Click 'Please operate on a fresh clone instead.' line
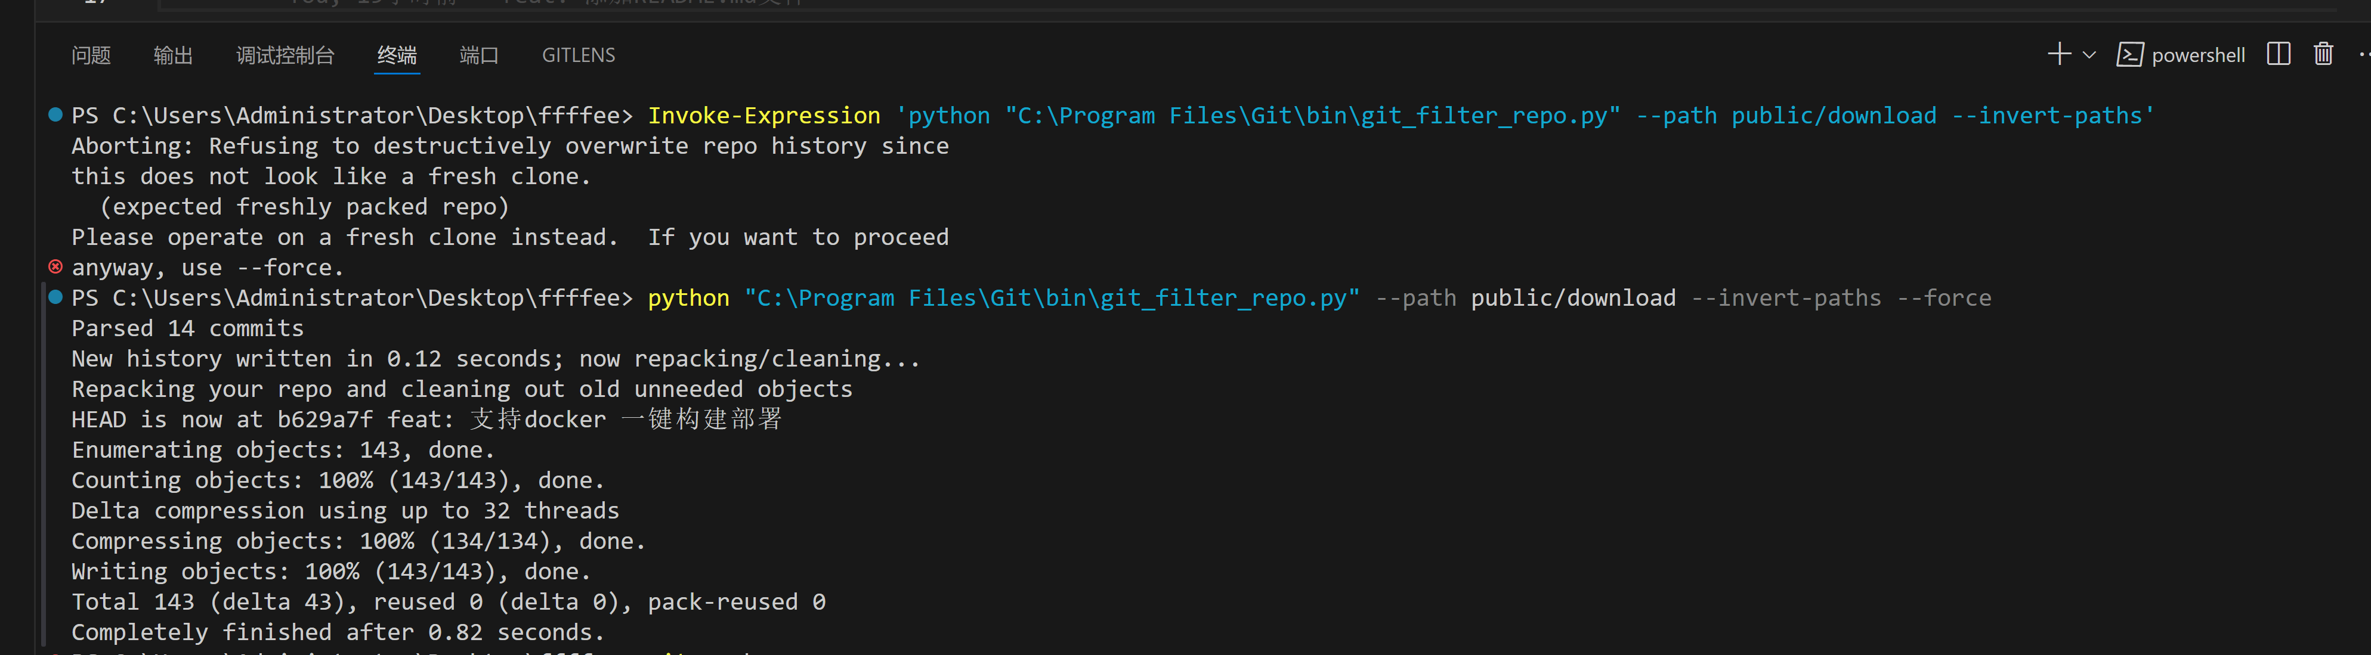The image size is (2371, 655). click(510, 237)
